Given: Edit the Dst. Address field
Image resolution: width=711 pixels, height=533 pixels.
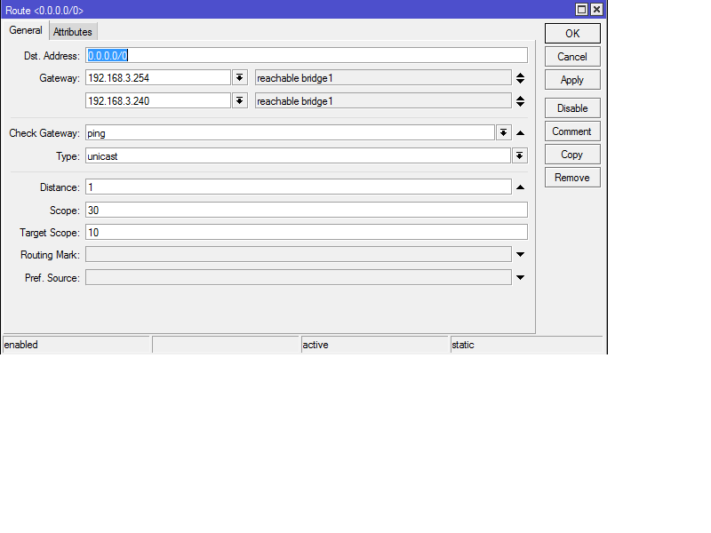Looking at the screenshot, I should (x=306, y=55).
